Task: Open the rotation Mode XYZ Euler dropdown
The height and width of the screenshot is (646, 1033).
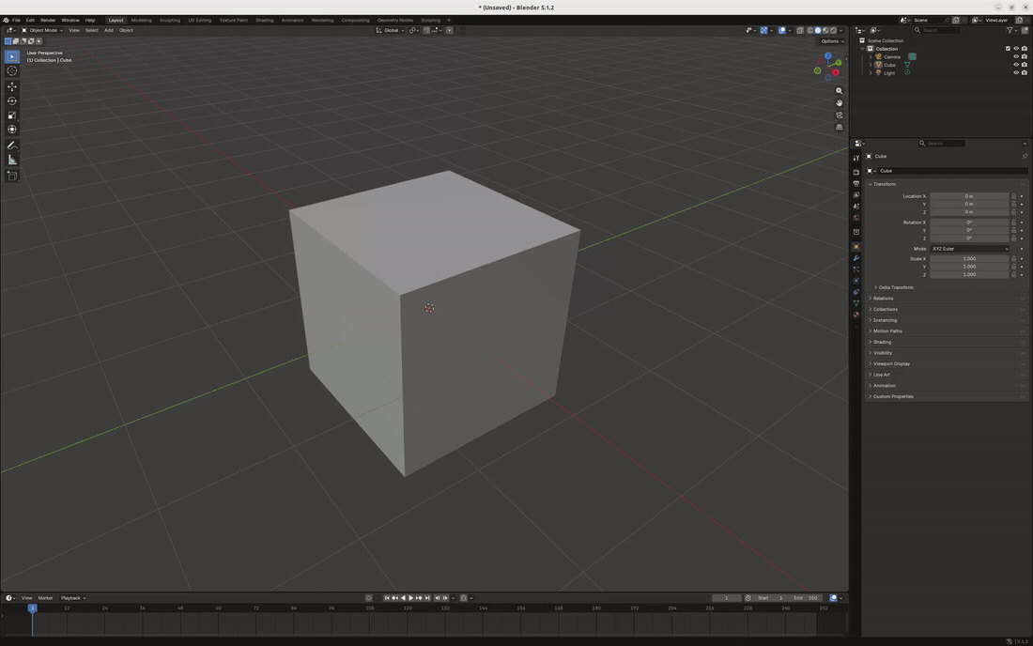Action: 970,249
